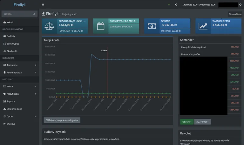This screenshot has width=244, height=145.
Task: Click the Twoje konta panel title
Action: click(51, 40)
